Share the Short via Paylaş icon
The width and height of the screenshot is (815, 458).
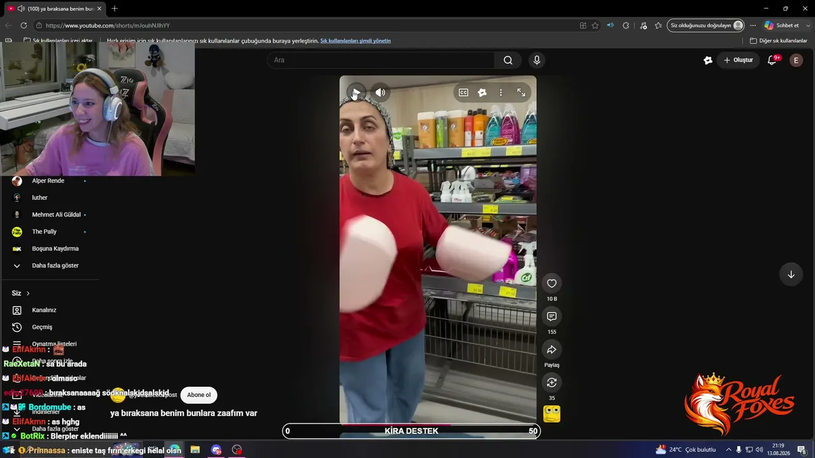pyautogui.click(x=552, y=350)
